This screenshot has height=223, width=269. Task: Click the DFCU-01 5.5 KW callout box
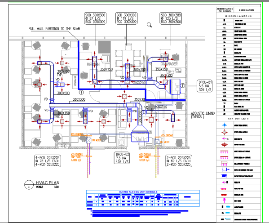tap(205, 86)
